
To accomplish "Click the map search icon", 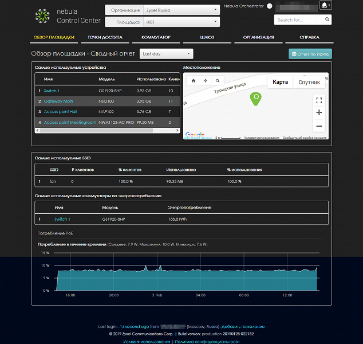I will pos(218,81).
